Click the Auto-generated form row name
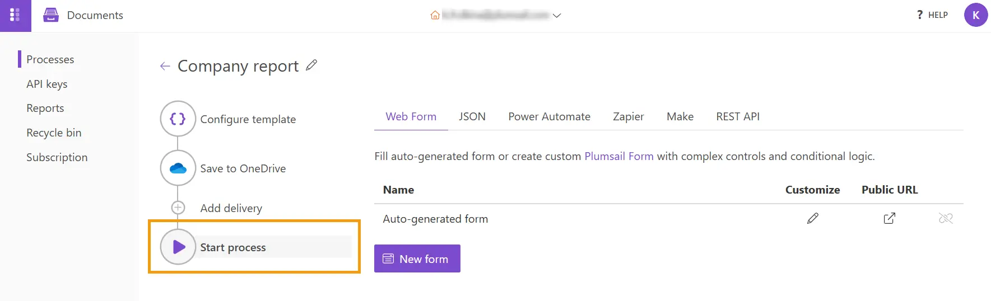 [x=435, y=219]
